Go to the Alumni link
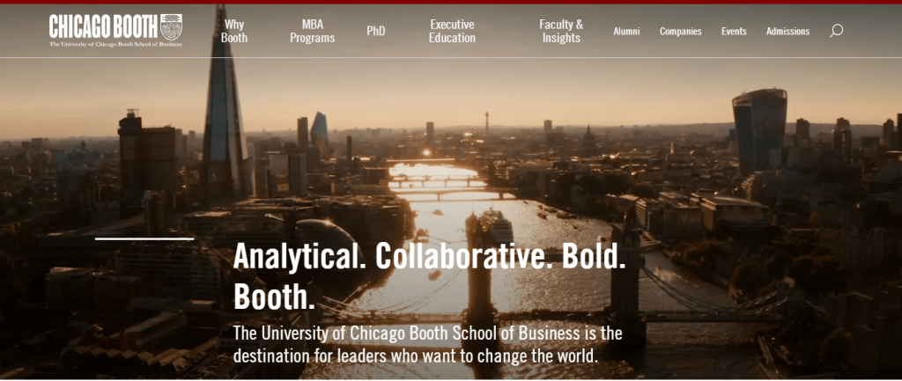902x381 pixels. 626,32
